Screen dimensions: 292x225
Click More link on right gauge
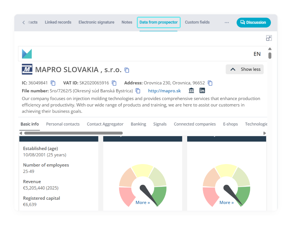pos(226,203)
